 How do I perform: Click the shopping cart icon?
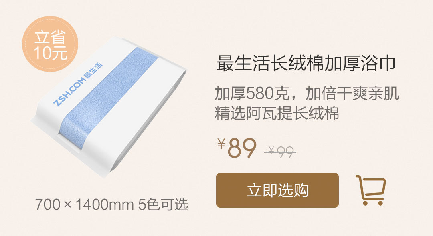coord(370,190)
